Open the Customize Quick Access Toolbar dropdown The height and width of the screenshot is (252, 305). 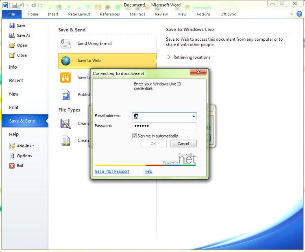pos(41,5)
